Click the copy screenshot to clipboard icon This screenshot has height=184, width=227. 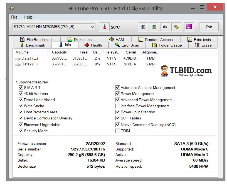pos(154,27)
